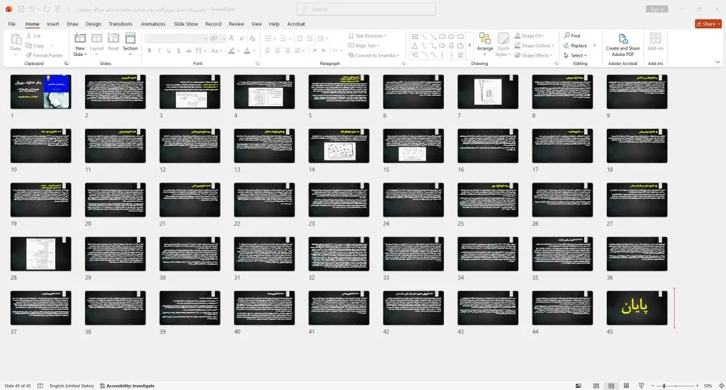Open the font name combo box

[x=176, y=38]
